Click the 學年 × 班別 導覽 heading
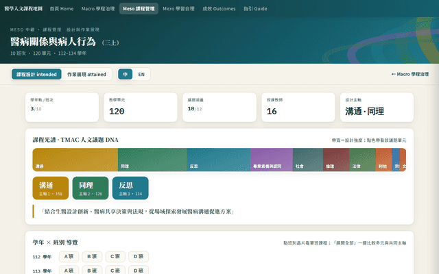This screenshot has height=274, width=439. (55, 242)
